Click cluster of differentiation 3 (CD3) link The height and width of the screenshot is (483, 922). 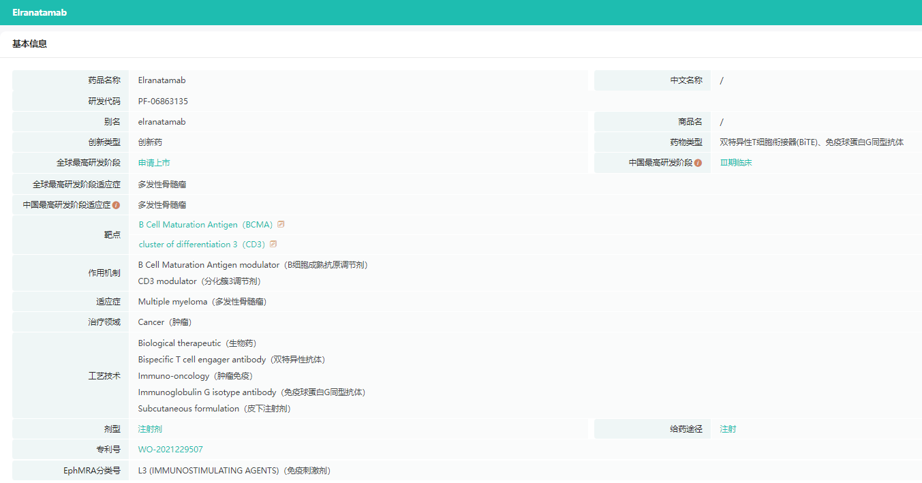coord(202,245)
